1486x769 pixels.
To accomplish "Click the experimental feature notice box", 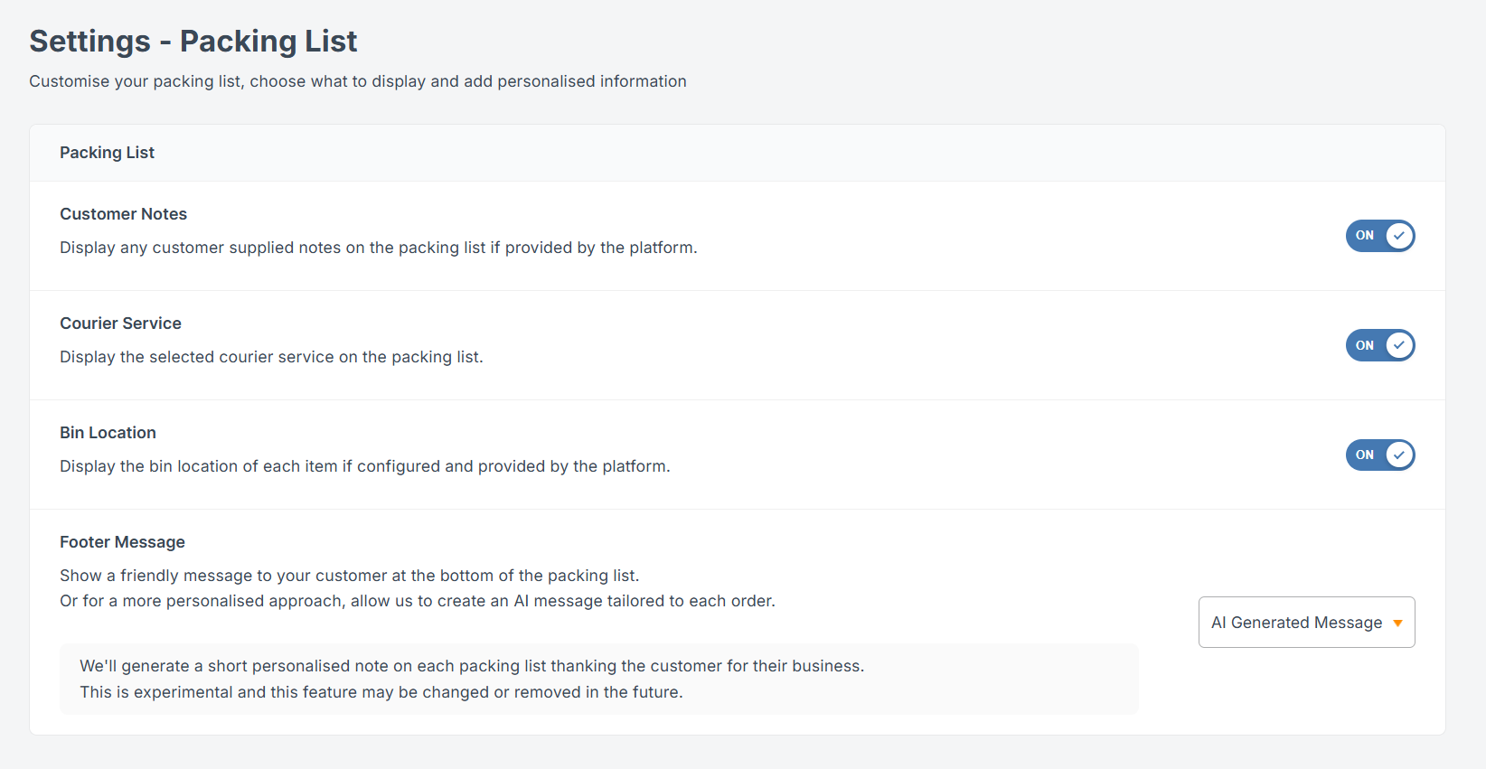I will 599,679.
